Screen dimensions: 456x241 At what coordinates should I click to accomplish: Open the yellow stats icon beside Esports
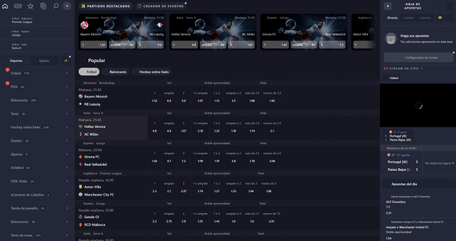coord(66,61)
